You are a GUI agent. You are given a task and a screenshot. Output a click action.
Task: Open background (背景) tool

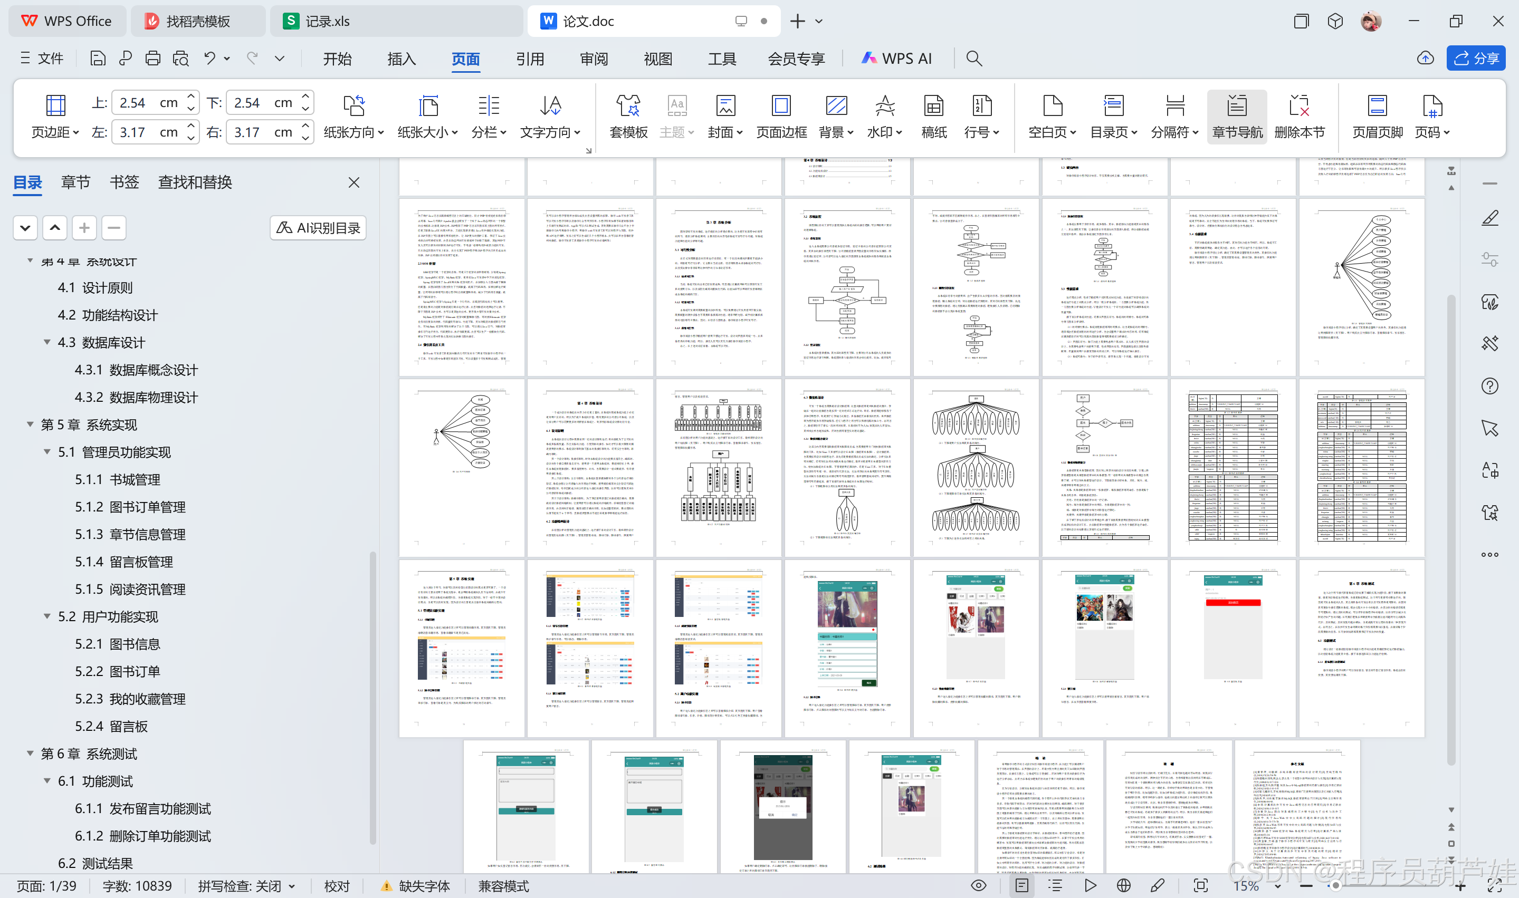(836, 117)
